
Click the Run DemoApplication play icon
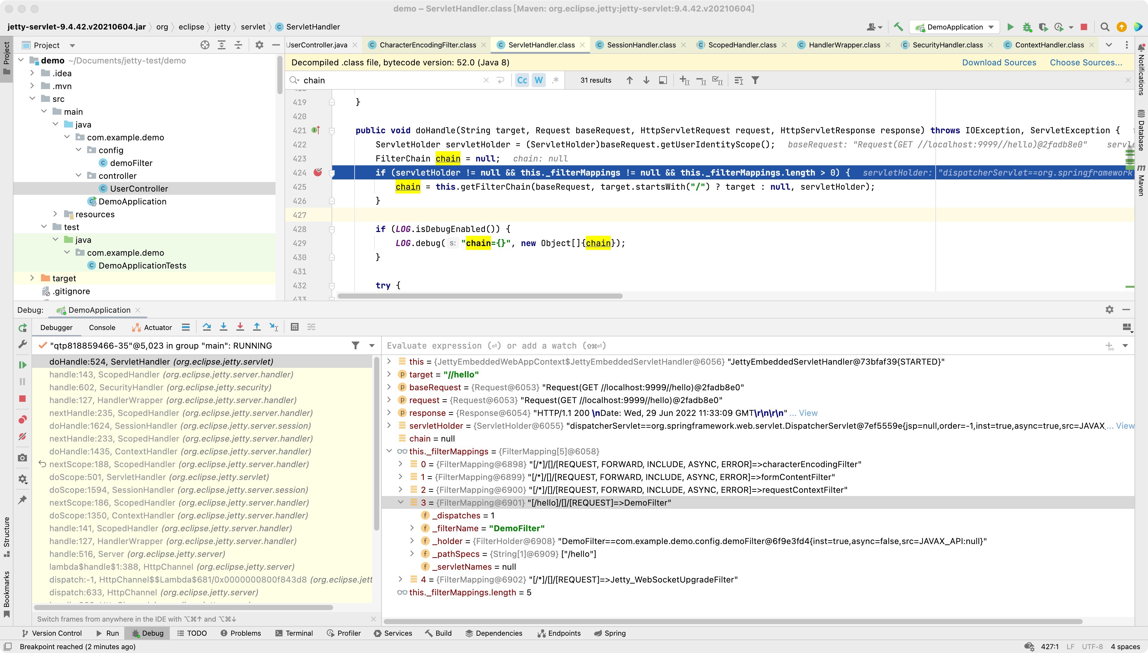(1010, 27)
